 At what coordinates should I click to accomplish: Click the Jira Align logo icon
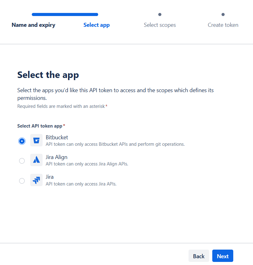(x=36, y=160)
